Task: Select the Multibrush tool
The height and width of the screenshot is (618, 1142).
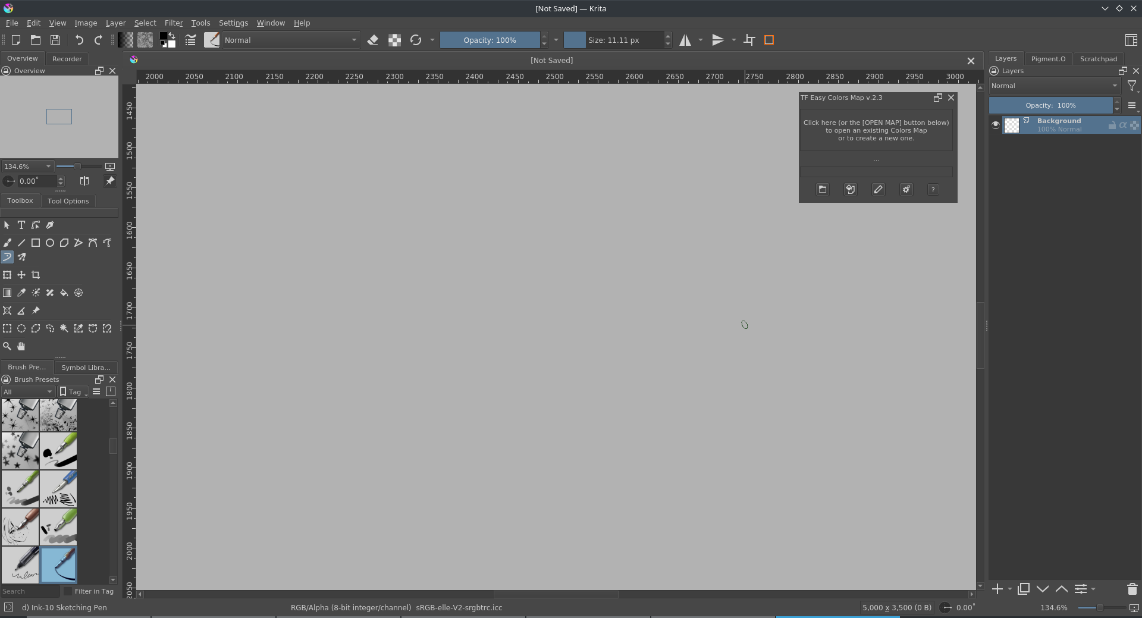Action: click(21, 257)
